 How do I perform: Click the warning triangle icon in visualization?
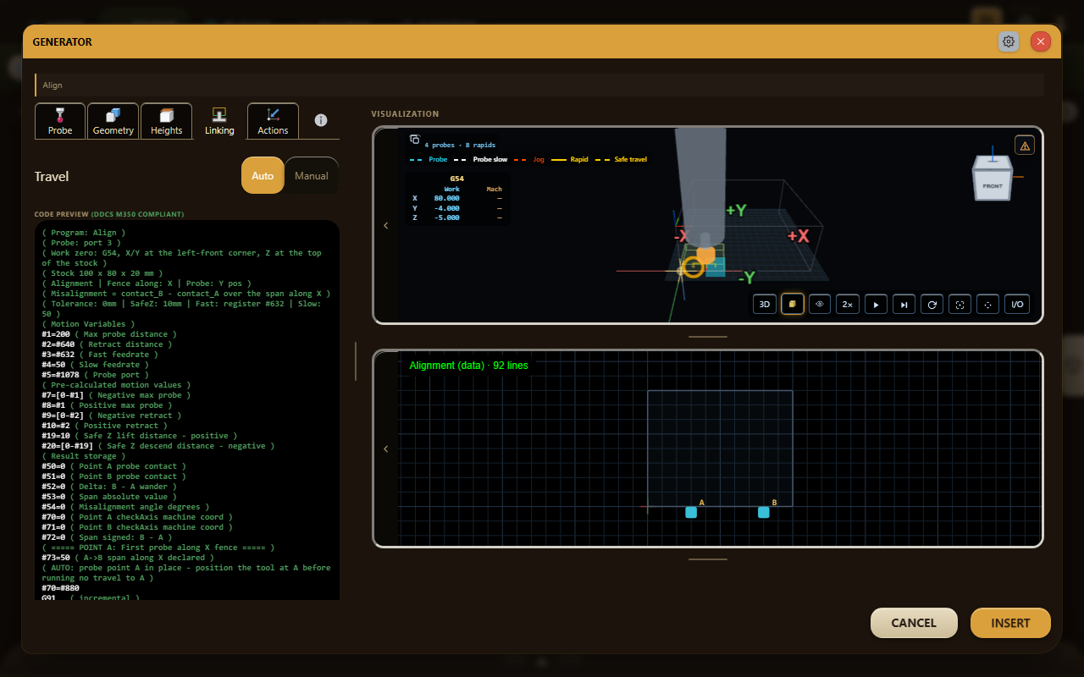coord(1025,146)
